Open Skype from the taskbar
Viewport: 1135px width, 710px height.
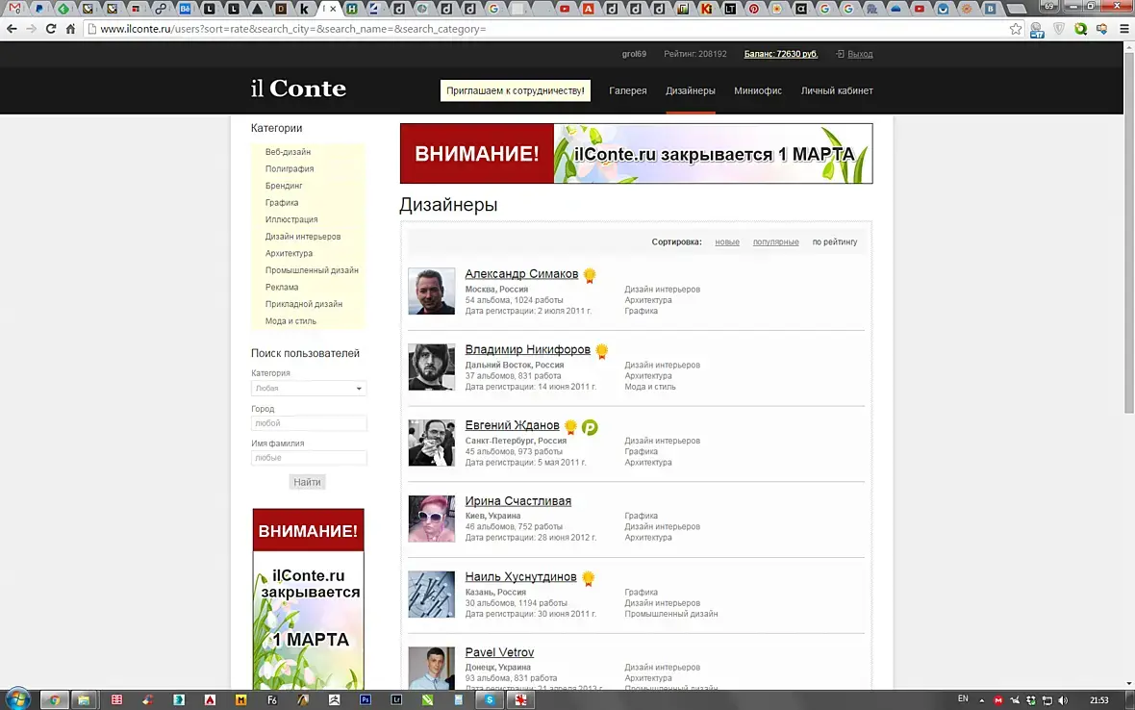click(x=490, y=699)
